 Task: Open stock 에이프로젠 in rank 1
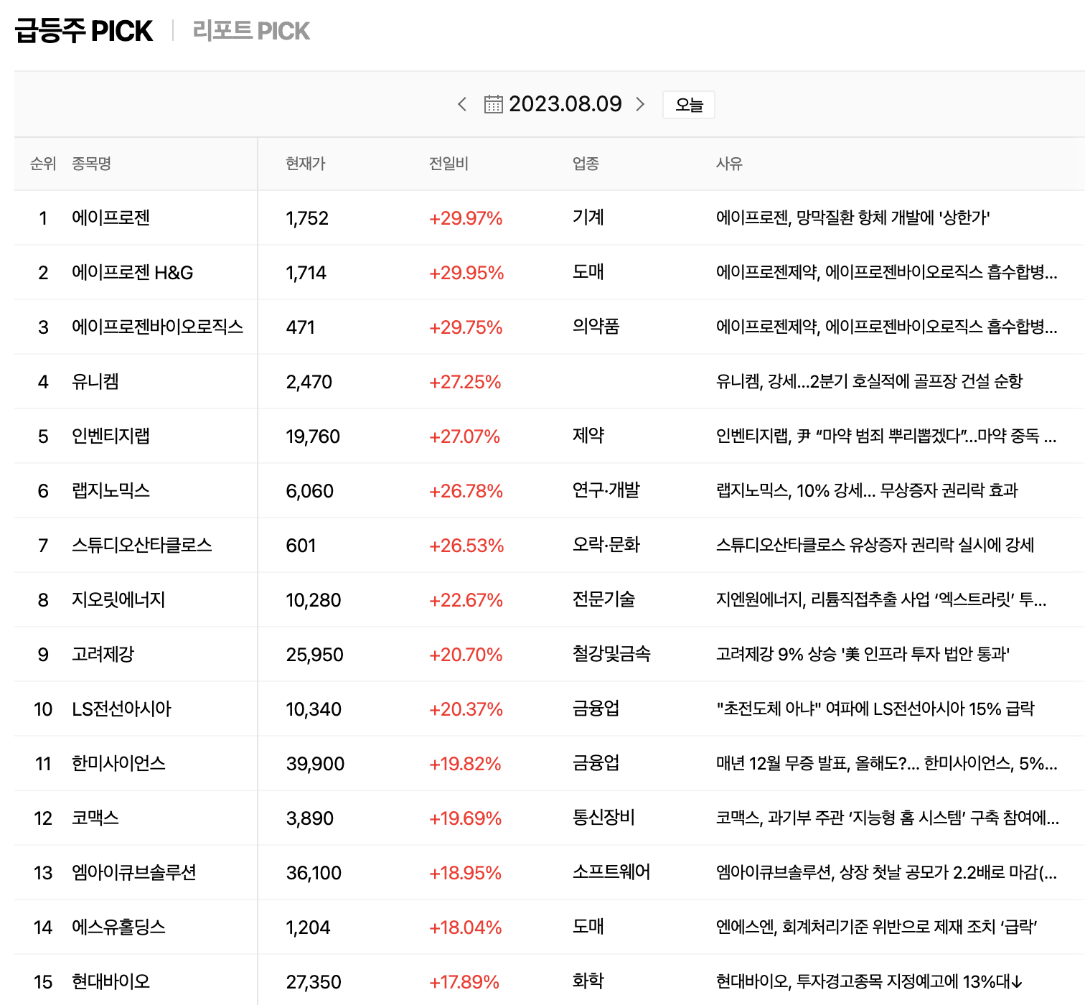point(111,218)
